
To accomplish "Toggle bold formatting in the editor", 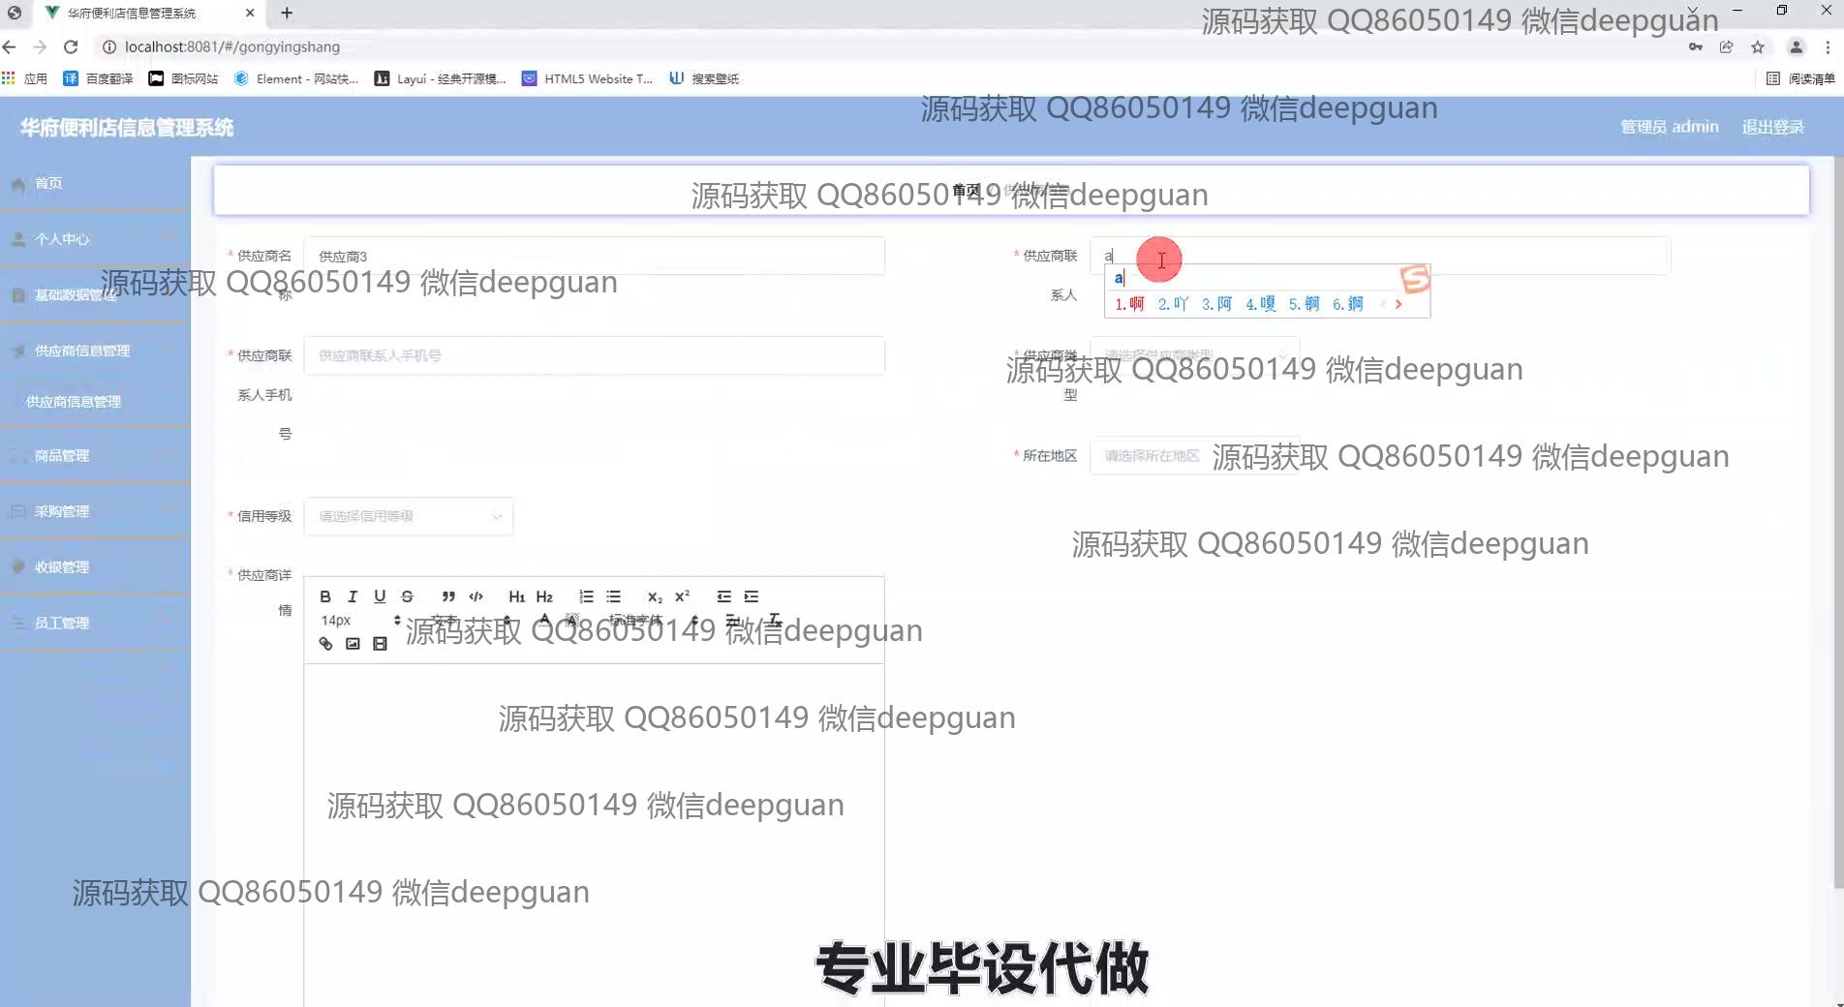I will click(325, 596).
